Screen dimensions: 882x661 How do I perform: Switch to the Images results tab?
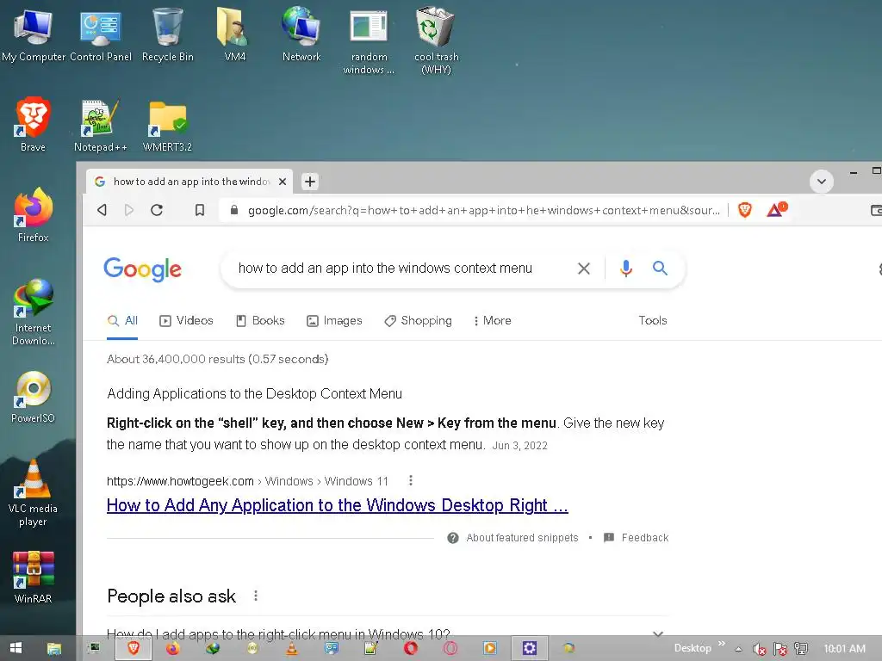click(x=334, y=321)
